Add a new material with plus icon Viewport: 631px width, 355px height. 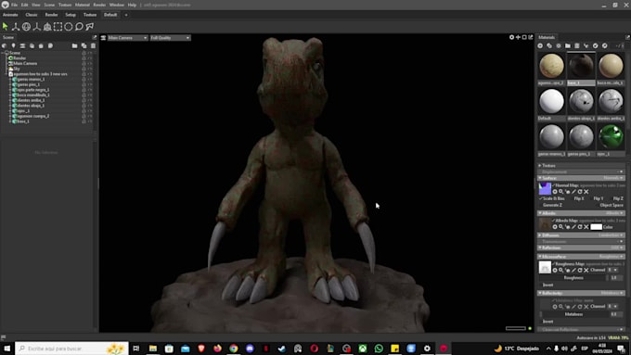click(x=540, y=45)
